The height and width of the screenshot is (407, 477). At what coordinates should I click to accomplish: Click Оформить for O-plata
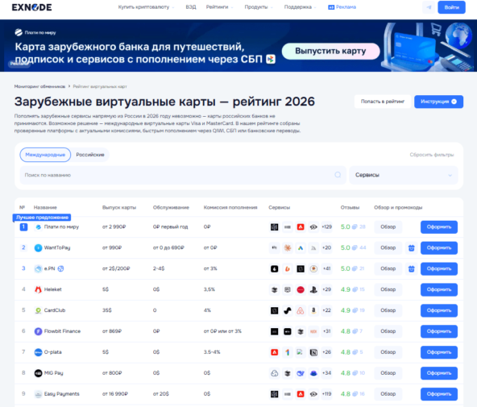pyautogui.click(x=439, y=352)
